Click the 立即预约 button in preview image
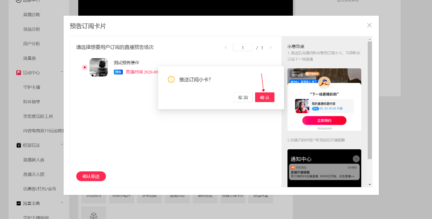 pyautogui.click(x=324, y=120)
